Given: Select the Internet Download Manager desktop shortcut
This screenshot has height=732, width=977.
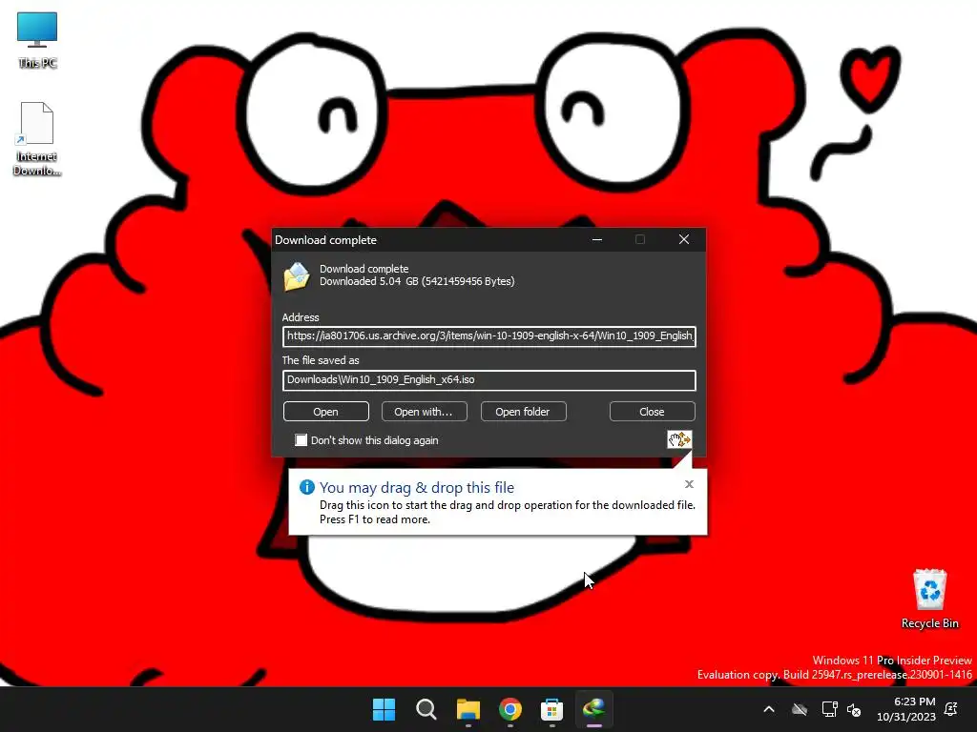Looking at the screenshot, I should click(37, 138).
